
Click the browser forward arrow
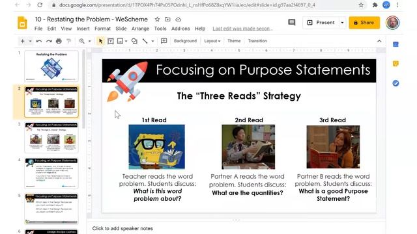coord(29,5)
